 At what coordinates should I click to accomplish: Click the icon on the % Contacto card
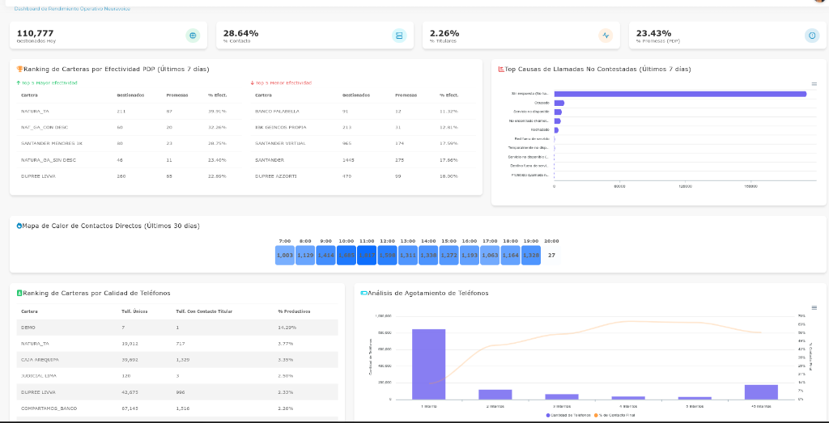[398, 36]
